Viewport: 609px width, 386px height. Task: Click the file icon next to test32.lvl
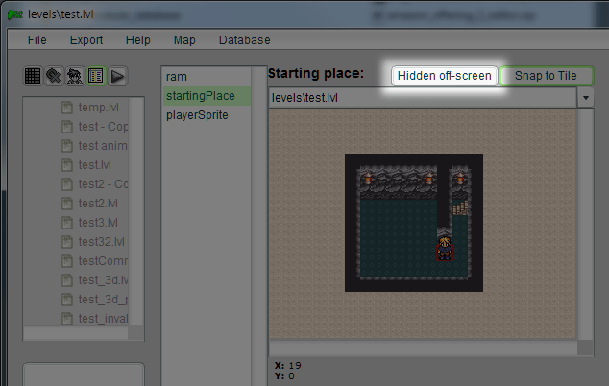click(x=67, y=242)
